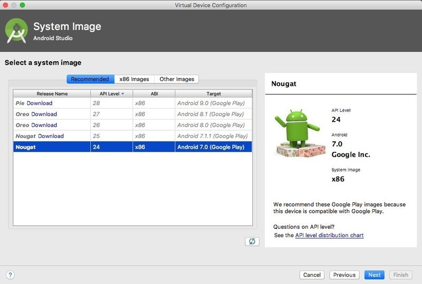Screen dimensions: 422x284
Task: Go back with the Previous button
Action: tap(344, 275)
